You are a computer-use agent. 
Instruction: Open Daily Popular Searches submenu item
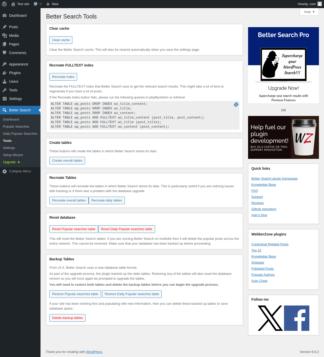tap(20, 134)
